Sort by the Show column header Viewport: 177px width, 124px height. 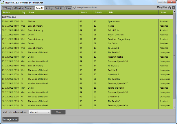coord(53,12)
